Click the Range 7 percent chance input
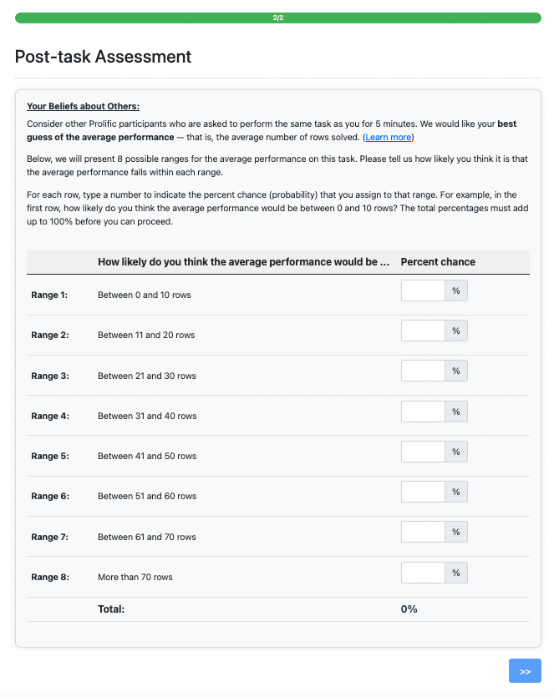This screenshot has height=697, width=554. point(423,532)
